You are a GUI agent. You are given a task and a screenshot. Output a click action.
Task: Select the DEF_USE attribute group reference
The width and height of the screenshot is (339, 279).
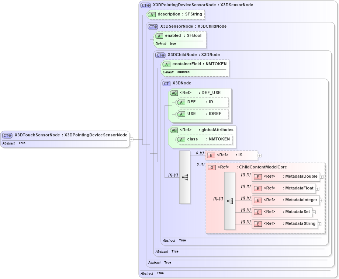pos(200,93)
